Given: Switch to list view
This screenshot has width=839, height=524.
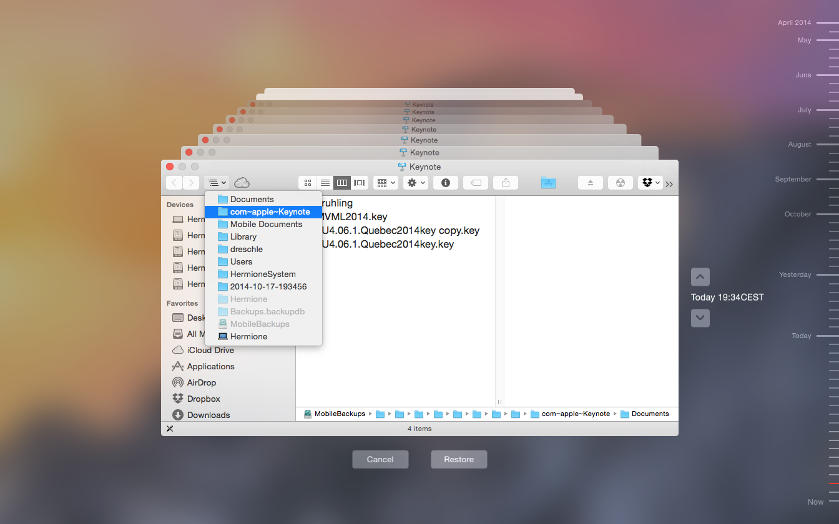Looking at the screenshot, I should 325,183.
